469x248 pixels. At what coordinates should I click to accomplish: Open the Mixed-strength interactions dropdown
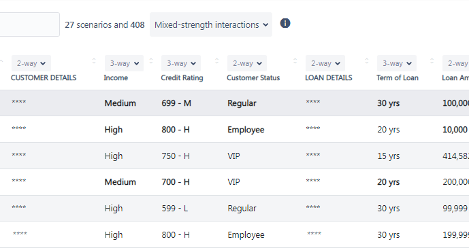click(x=211, y=24)
